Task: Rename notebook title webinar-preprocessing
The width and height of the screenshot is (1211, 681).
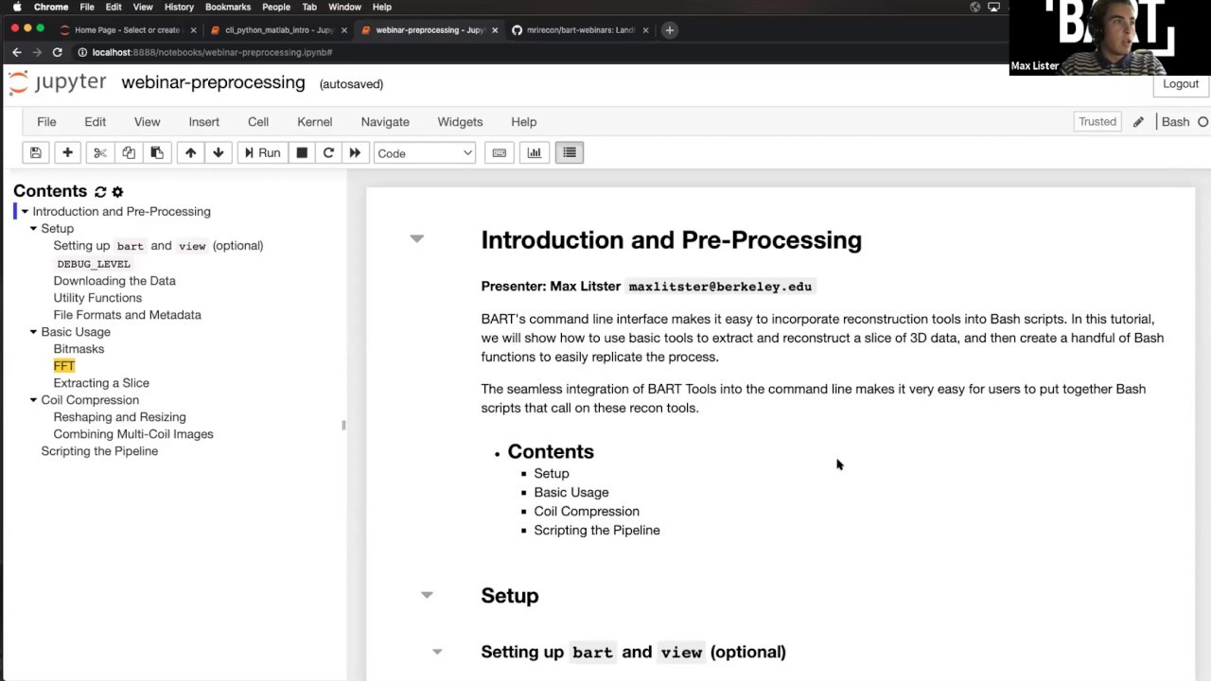Action: tap(213, 83)
